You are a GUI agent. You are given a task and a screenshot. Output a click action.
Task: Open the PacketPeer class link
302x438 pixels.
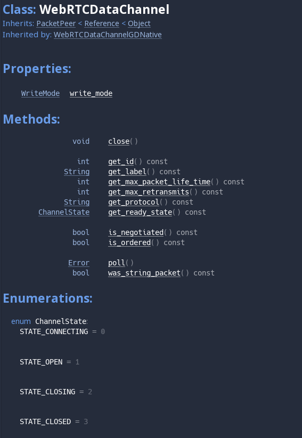point(56,24)
